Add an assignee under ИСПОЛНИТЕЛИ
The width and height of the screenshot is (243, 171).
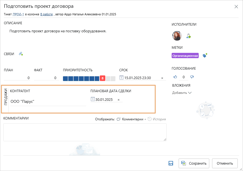pos(188,36)
